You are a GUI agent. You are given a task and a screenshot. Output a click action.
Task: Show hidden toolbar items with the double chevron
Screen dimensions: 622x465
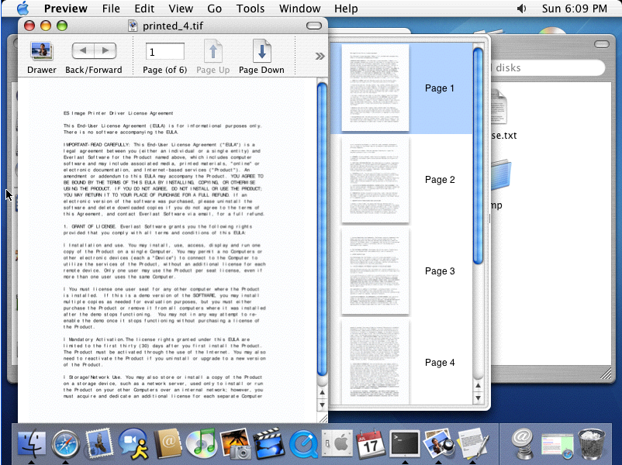pyautogui.click(x=320, y=57)
